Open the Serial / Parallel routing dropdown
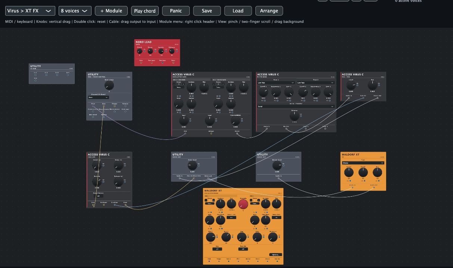Image resolution: width=453 pixels, height=268 pixels. 296,107
